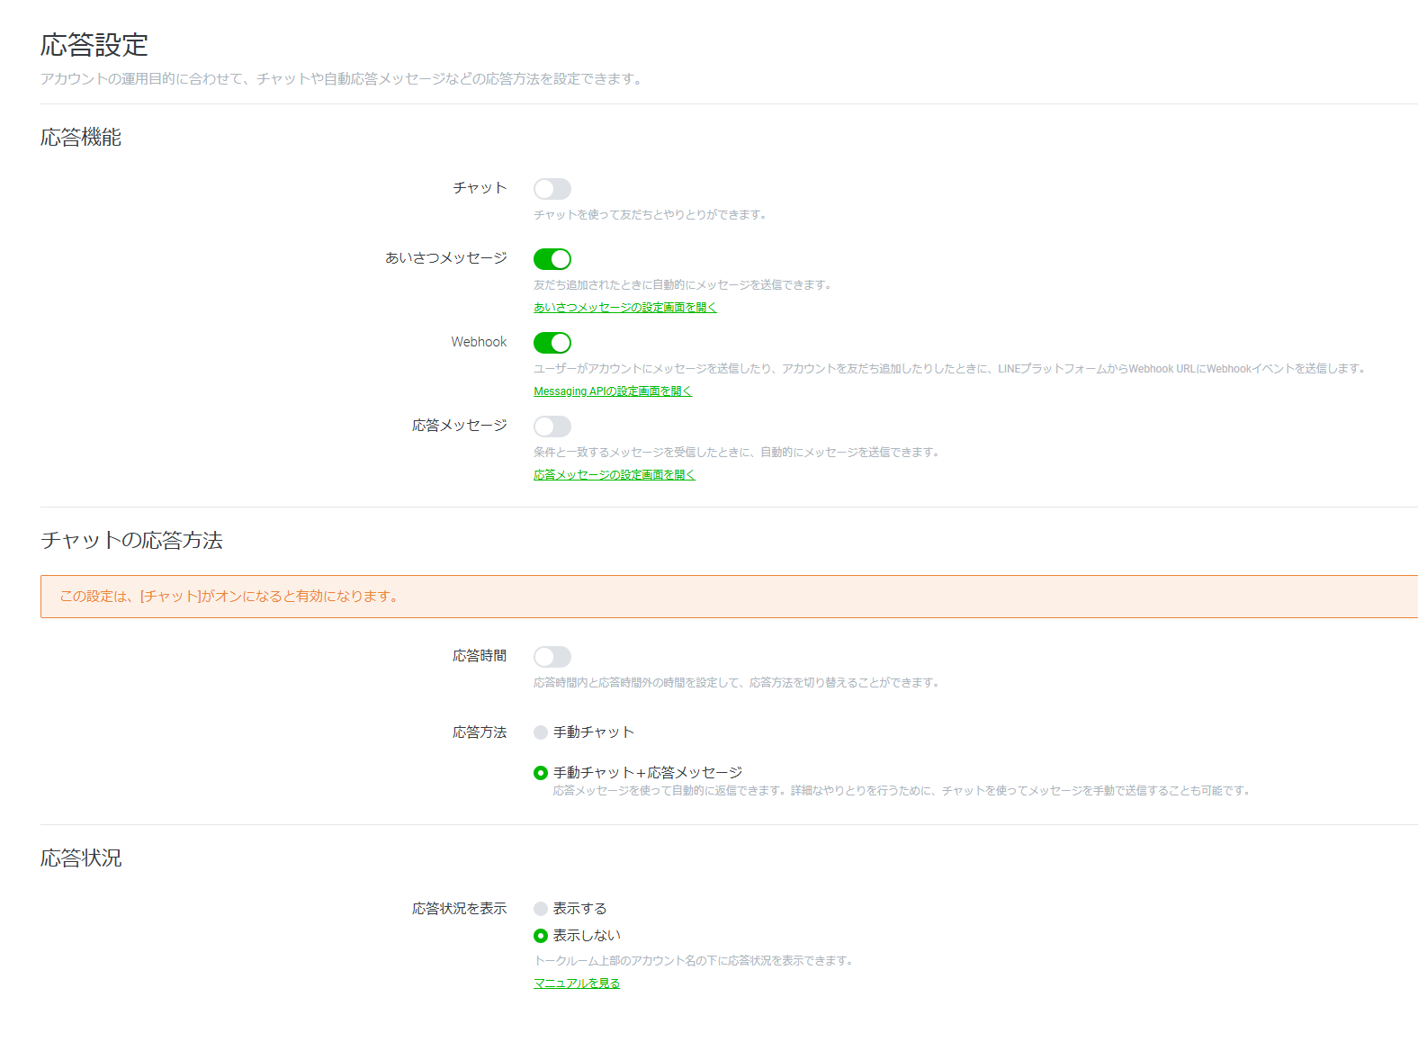The height and width of the screenshot is (1051, 1418).
Task: Turn on the 応答メッセージ toggle
Action: pos(552,427)
